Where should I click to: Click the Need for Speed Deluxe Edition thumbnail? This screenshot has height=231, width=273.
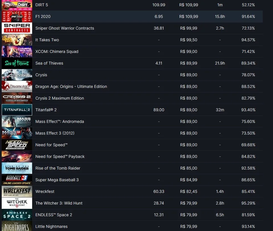point(17,145)
